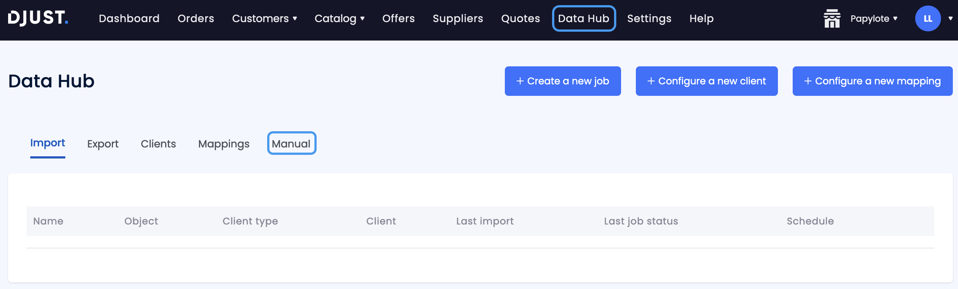Open the Papylote store selector dropdown
The width and height of the screenshot is (958, 289).
pyautogui.click(x=873, y=18)
